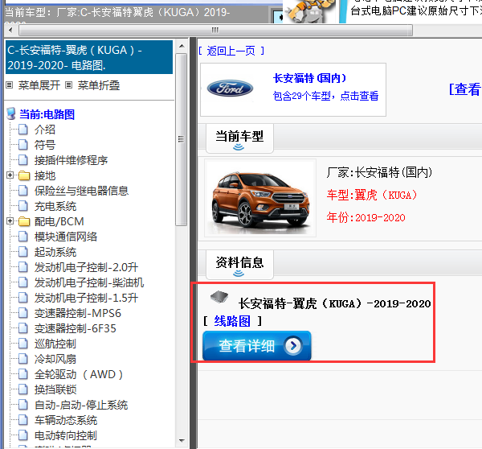Click the folder icon beside 配电/BCM
Screen dimensions: 482x449
point(24,221)
